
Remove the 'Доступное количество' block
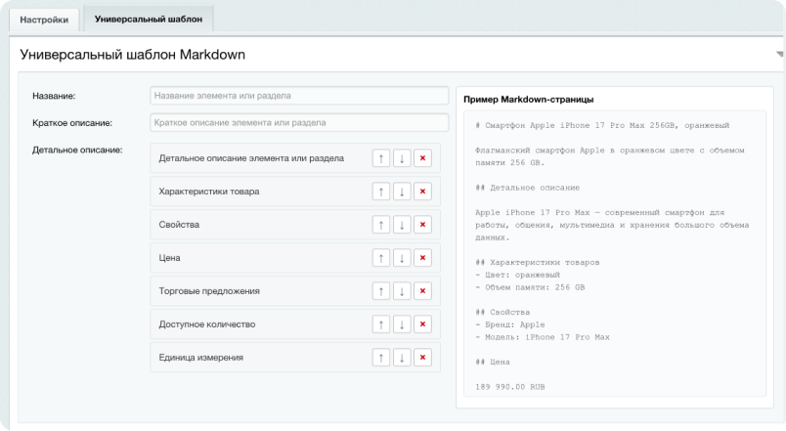[x=422, y=324]
